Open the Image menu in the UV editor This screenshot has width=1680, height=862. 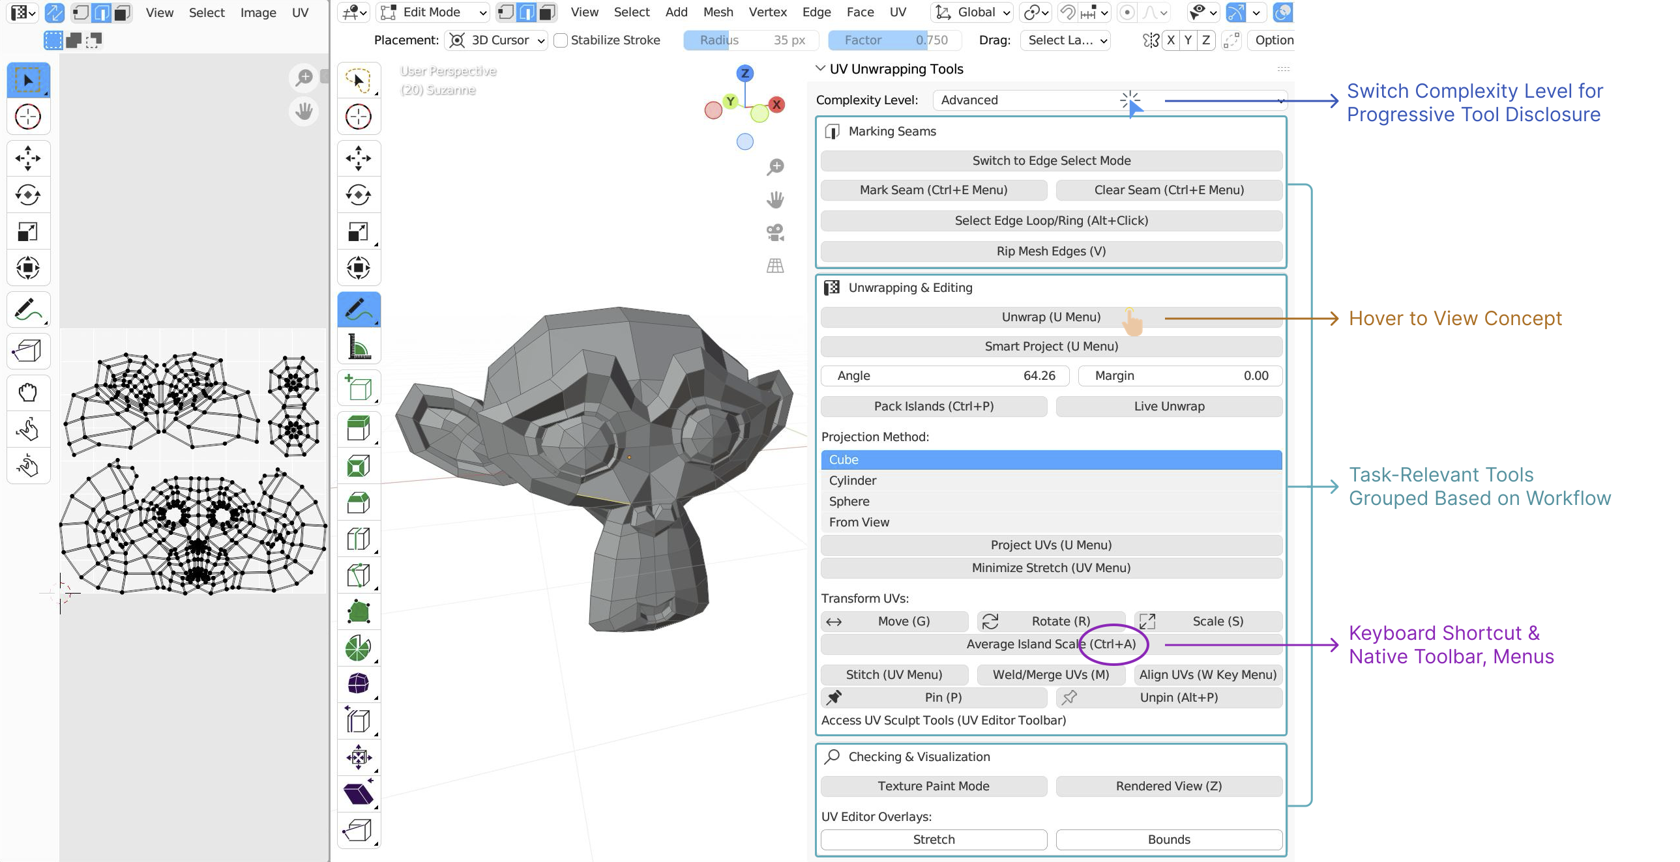(x=258, y=12)
